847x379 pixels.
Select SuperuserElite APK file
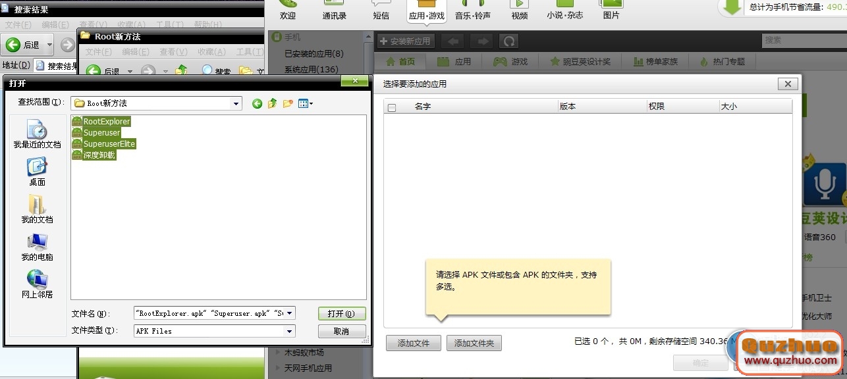coord(104,144)
